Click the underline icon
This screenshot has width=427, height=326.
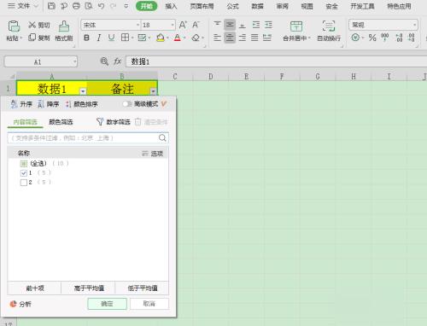tap(111, 38)
